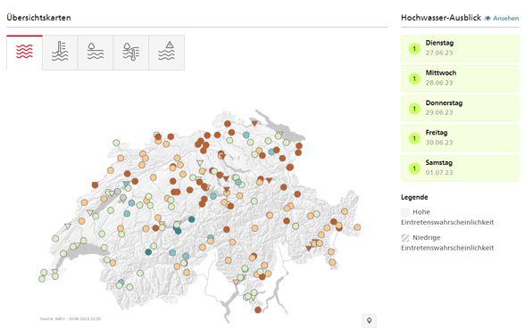The image size is (525, 328).
Task: Click the Legende heading
Action: click(414, 197)
